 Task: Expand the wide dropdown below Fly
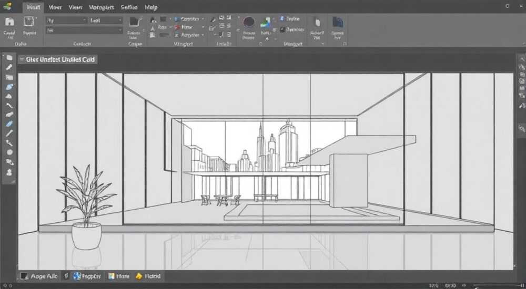(x=84, y=30)
